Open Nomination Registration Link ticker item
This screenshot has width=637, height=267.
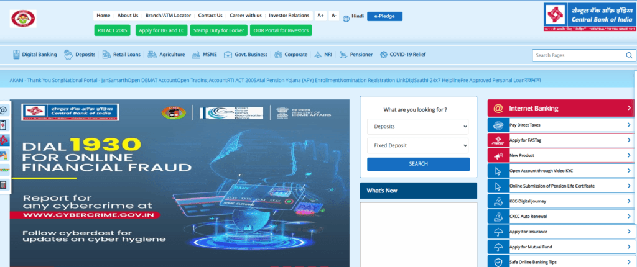click(373, 80)
